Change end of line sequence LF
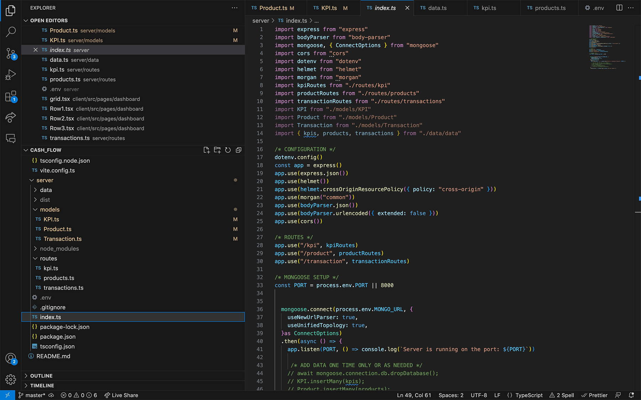The image size is (641, 400). tap(497, 395)
